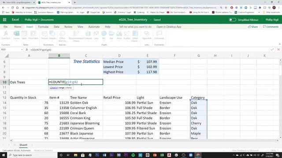Click the Pie chart icon
Viewport: 282px width, 158px height.
coord(104,35)
